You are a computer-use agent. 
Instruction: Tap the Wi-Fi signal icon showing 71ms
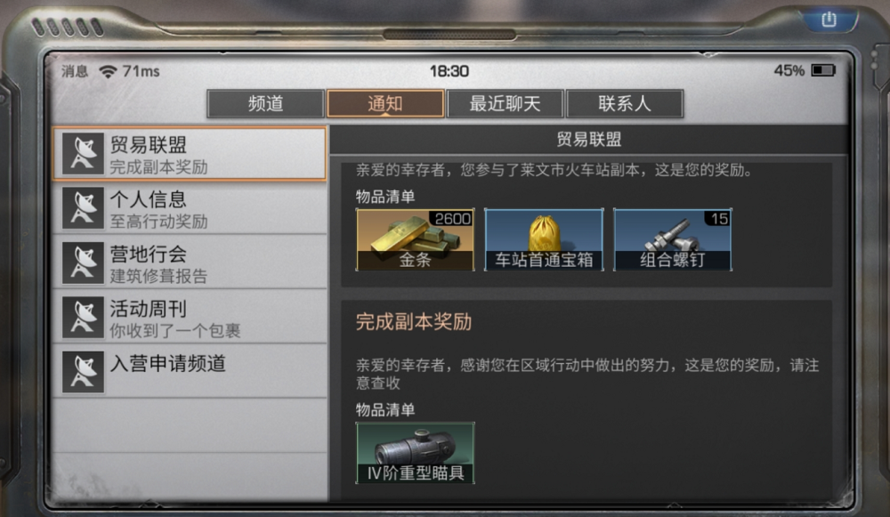(x=108, y=71)
